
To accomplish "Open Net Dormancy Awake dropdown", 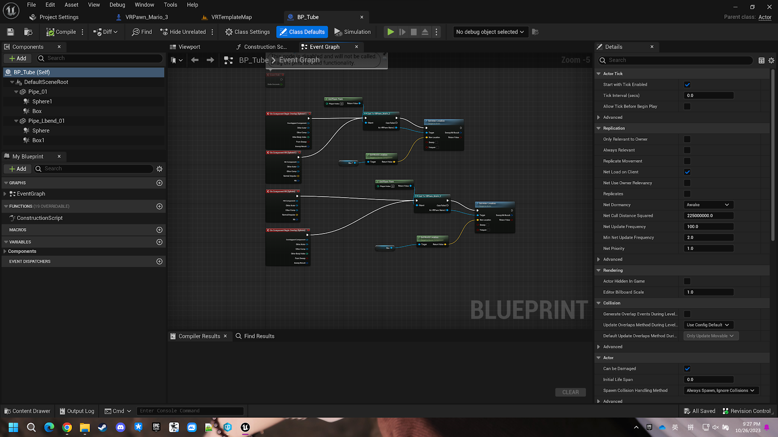I will click(708, 205).
